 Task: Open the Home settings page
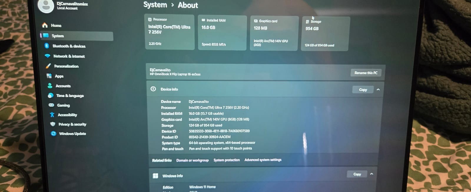(x=56, y=26)
